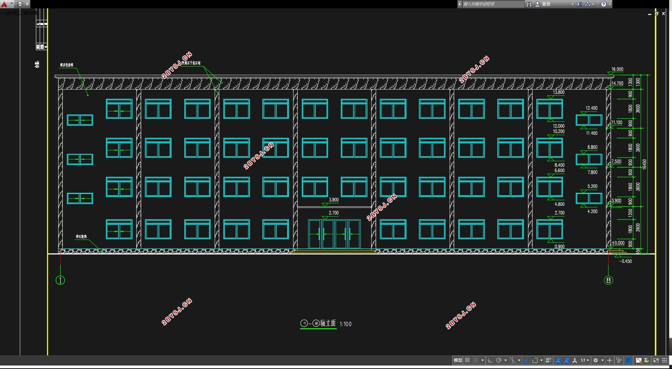
Task: Click the binoculars search icon
Action: (x=529, y=4)
